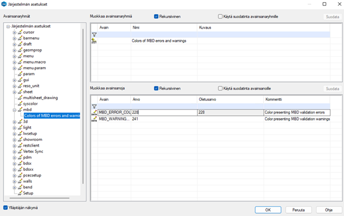Screen dimensions: 344x216
Task: Click the Arvo column header
Action: tap(164, 99)
